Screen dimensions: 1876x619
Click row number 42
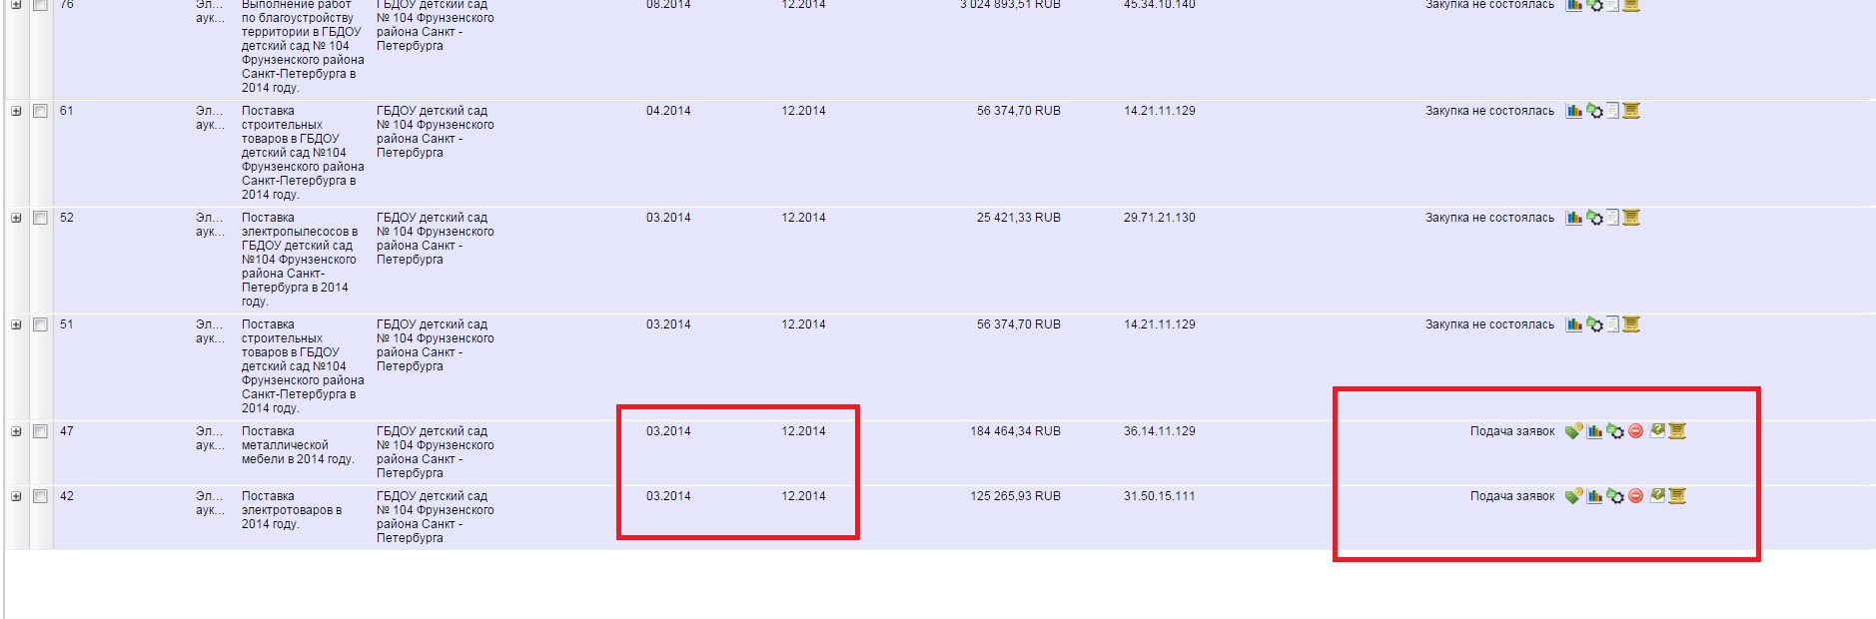coord(67,496)
